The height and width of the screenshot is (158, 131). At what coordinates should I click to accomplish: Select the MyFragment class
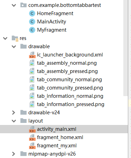click(52, 30)
